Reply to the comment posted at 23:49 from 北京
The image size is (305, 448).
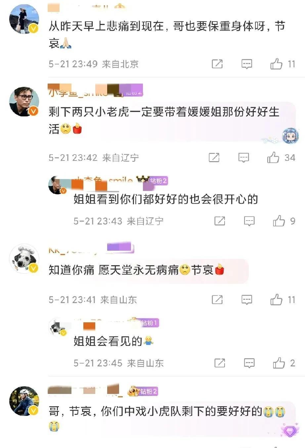pos(247,64)
